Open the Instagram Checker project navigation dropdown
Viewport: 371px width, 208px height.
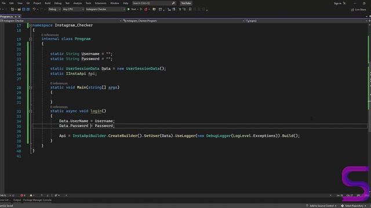pyautogui.click(x=61, y=21)
